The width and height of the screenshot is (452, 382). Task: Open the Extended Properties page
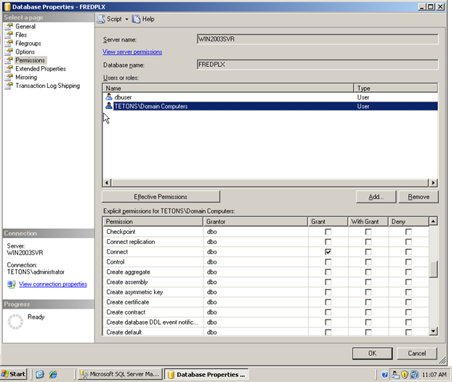(41, 68)
